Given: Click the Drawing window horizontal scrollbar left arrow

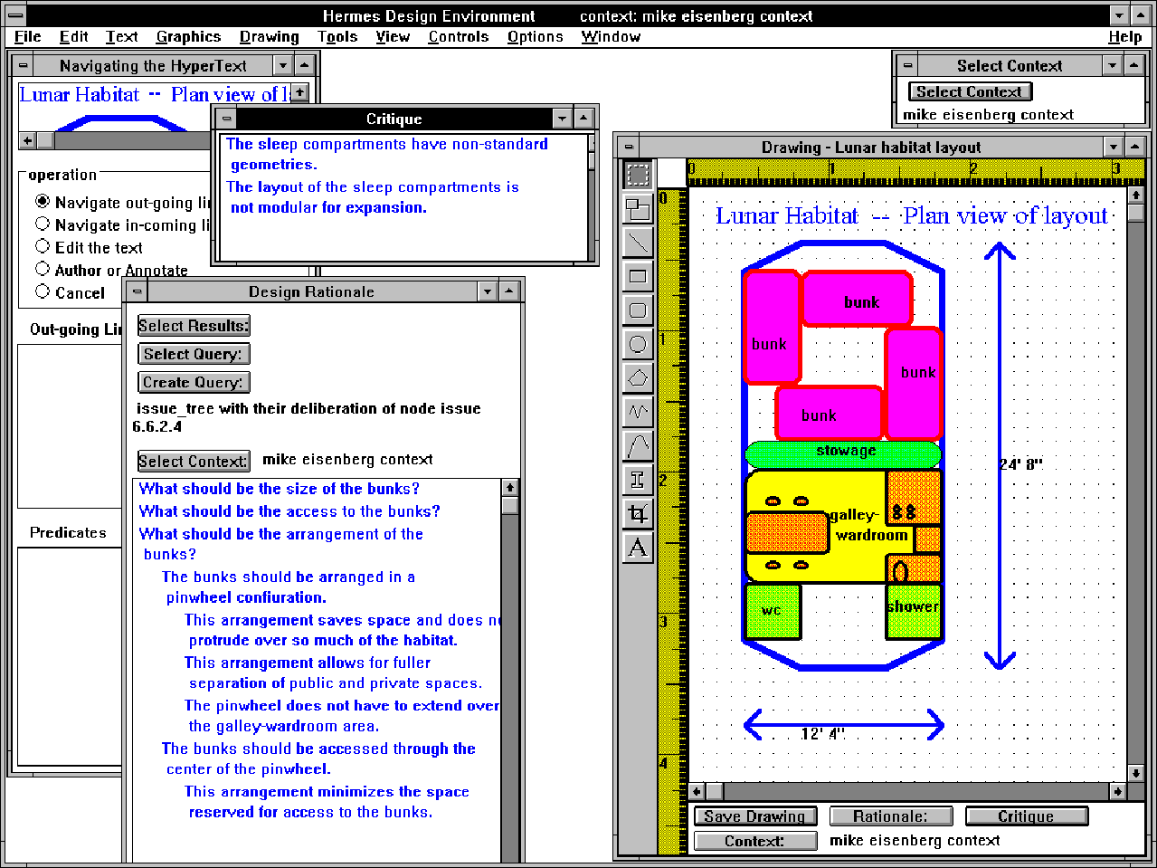Looking at the screenshot, I should pos(697,791).
